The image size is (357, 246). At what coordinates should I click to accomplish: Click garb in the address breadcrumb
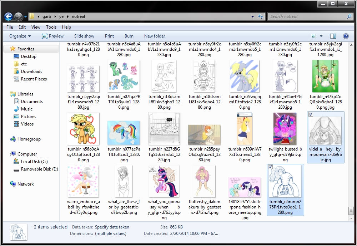(47, 16)
